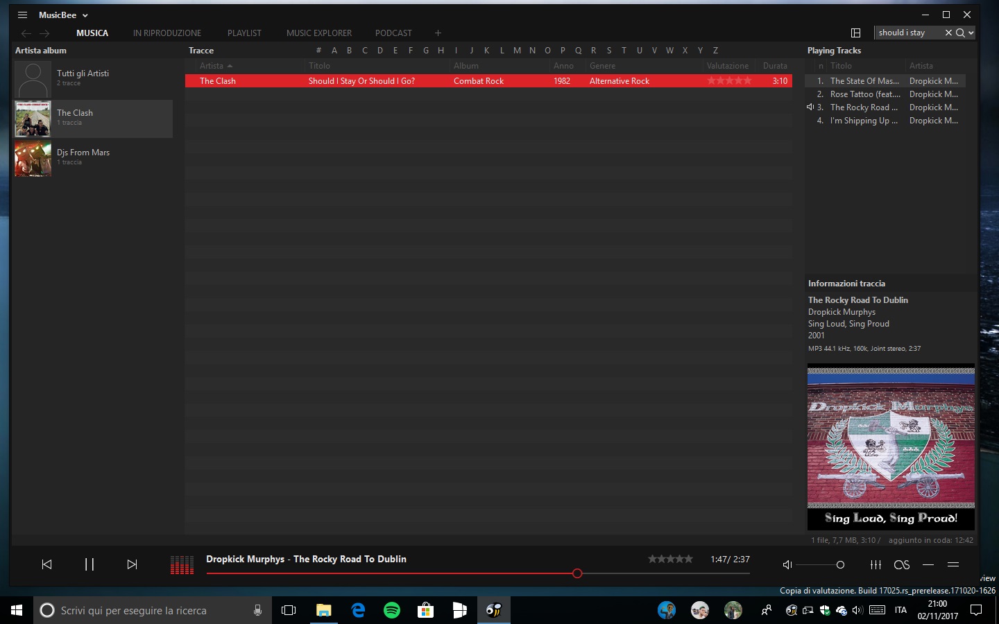Click the red spectrum visualizer icon
This screenshot has width=999, height=624.
(182, 565)
